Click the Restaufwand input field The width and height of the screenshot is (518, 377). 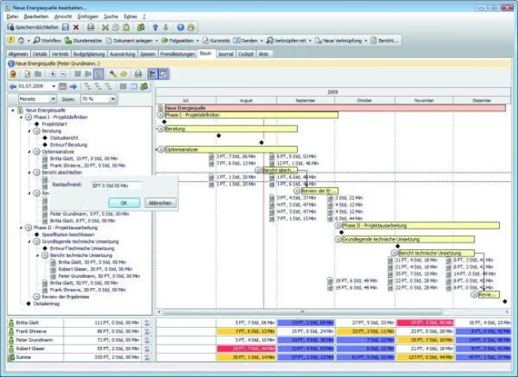[x=116, y=186]
